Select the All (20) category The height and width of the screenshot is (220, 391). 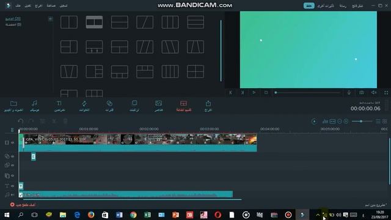(x=13, y=19)
